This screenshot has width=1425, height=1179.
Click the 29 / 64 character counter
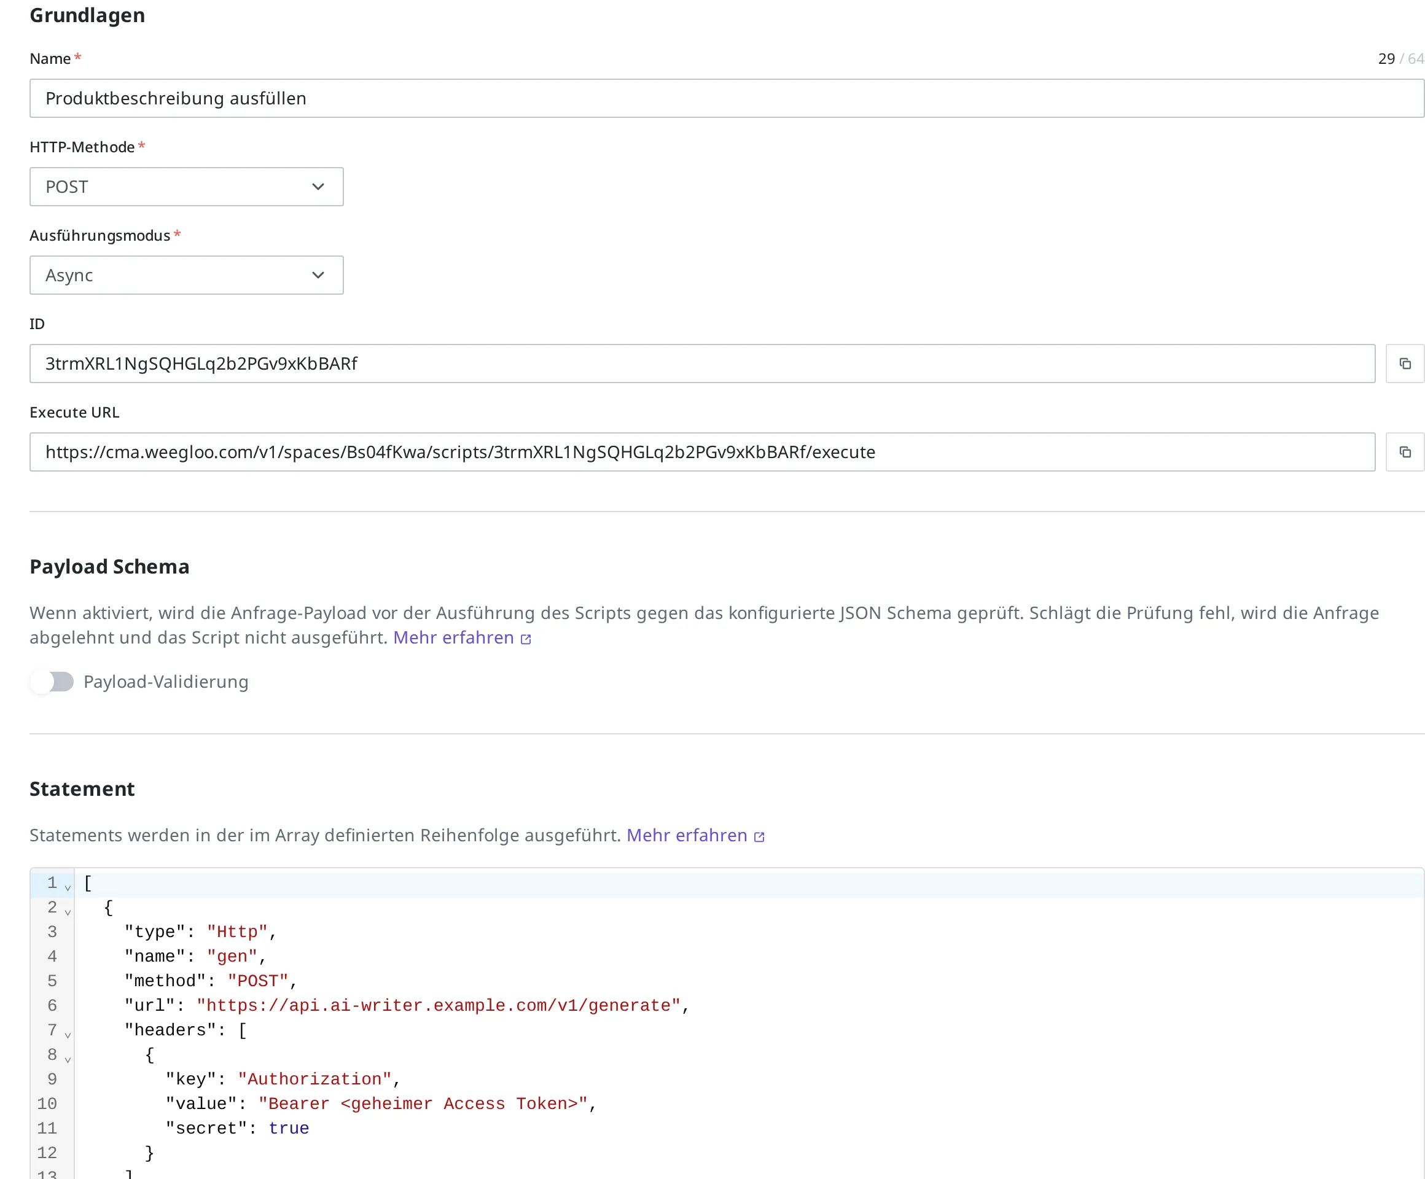pyautogui.click(x=1401, y=59)
